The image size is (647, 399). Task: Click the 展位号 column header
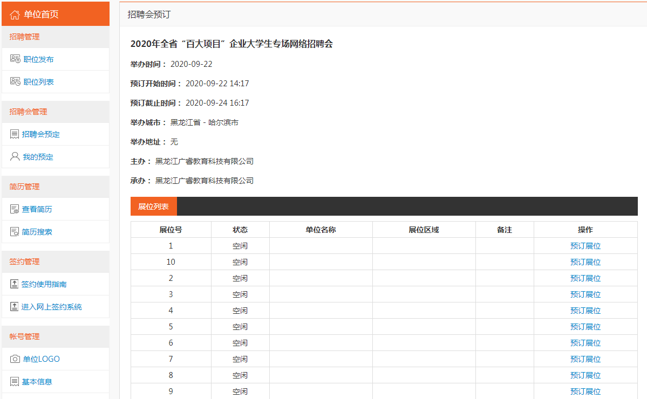tap(171, 230)
